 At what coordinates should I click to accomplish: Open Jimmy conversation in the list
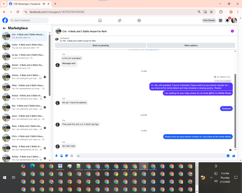pyautogui.click(x=24, y=77)
